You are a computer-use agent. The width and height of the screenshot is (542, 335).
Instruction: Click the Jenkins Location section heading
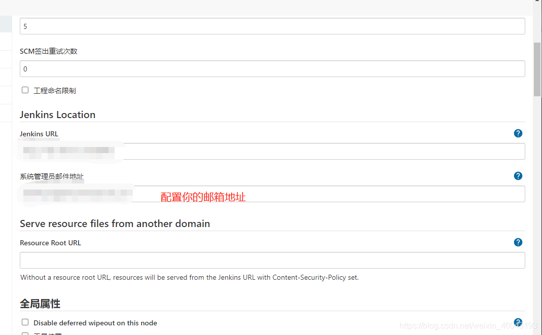(57, 115)
